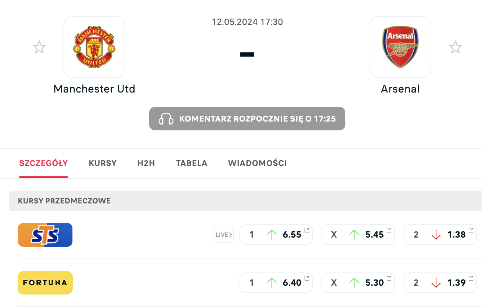
Task: Open the STS bookmaker logo
Action: [45, 235]
